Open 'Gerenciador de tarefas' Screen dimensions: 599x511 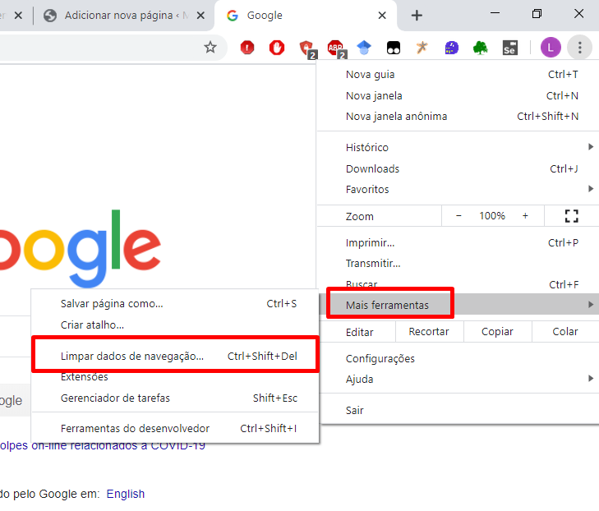pyautogui.click(x=175, y=398)
